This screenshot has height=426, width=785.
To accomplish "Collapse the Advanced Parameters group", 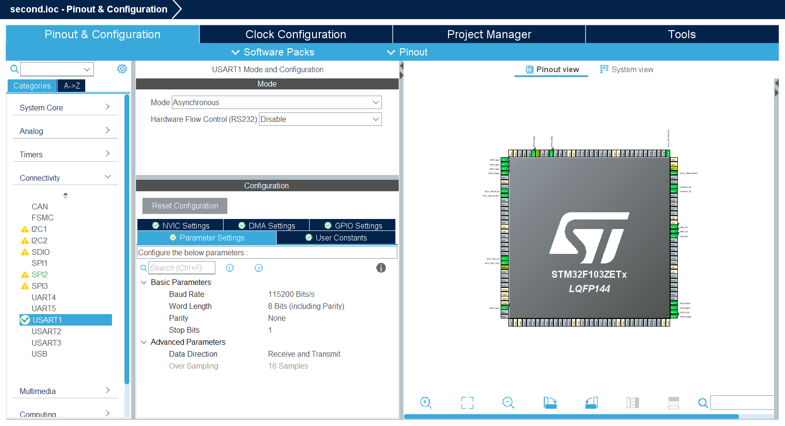I will [144, 342].
